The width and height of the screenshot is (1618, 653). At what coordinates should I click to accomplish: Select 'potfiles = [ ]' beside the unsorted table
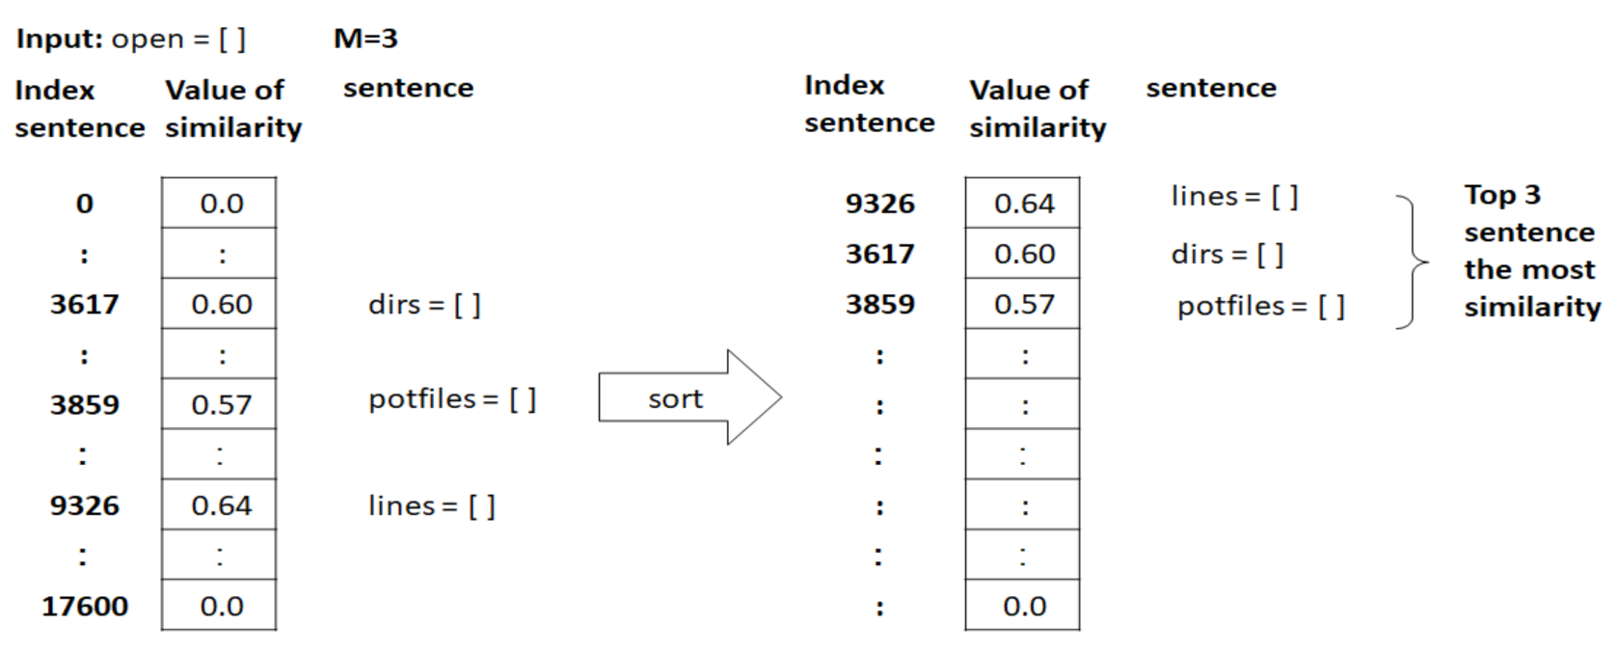pos(451,399)
